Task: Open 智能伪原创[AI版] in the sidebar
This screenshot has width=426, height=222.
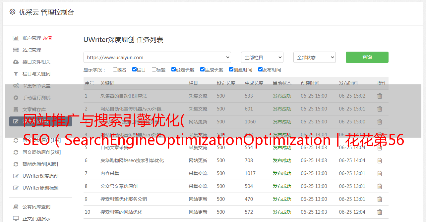Action: pos(40,164)
